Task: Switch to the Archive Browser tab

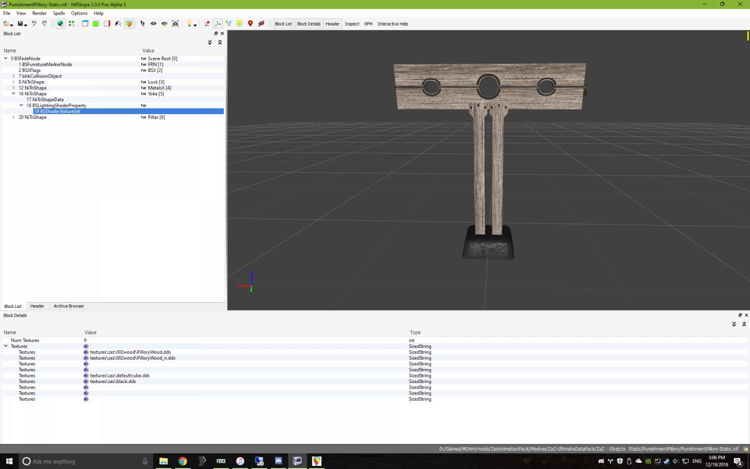Action: [68, 306]
